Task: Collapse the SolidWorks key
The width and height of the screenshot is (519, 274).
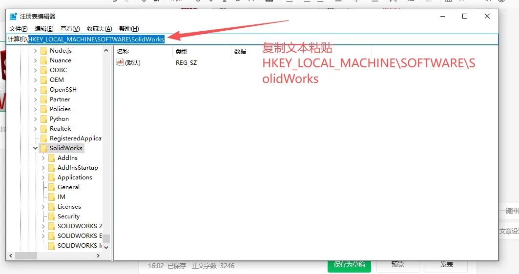Action: [x=36, y=148]
